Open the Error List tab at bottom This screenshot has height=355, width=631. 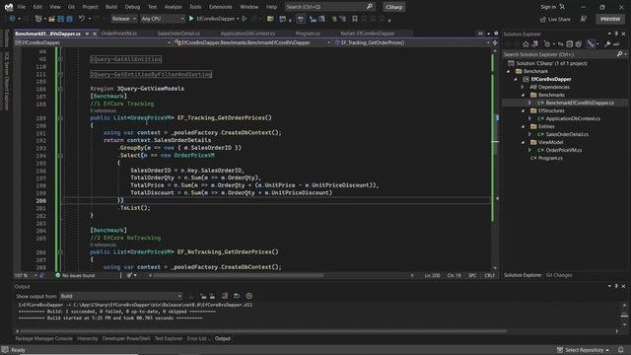click(x=198, y=338)
